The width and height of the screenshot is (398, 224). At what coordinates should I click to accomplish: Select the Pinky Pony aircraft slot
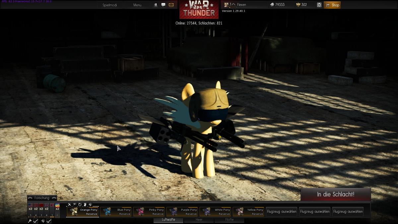(x=149, y=212)
